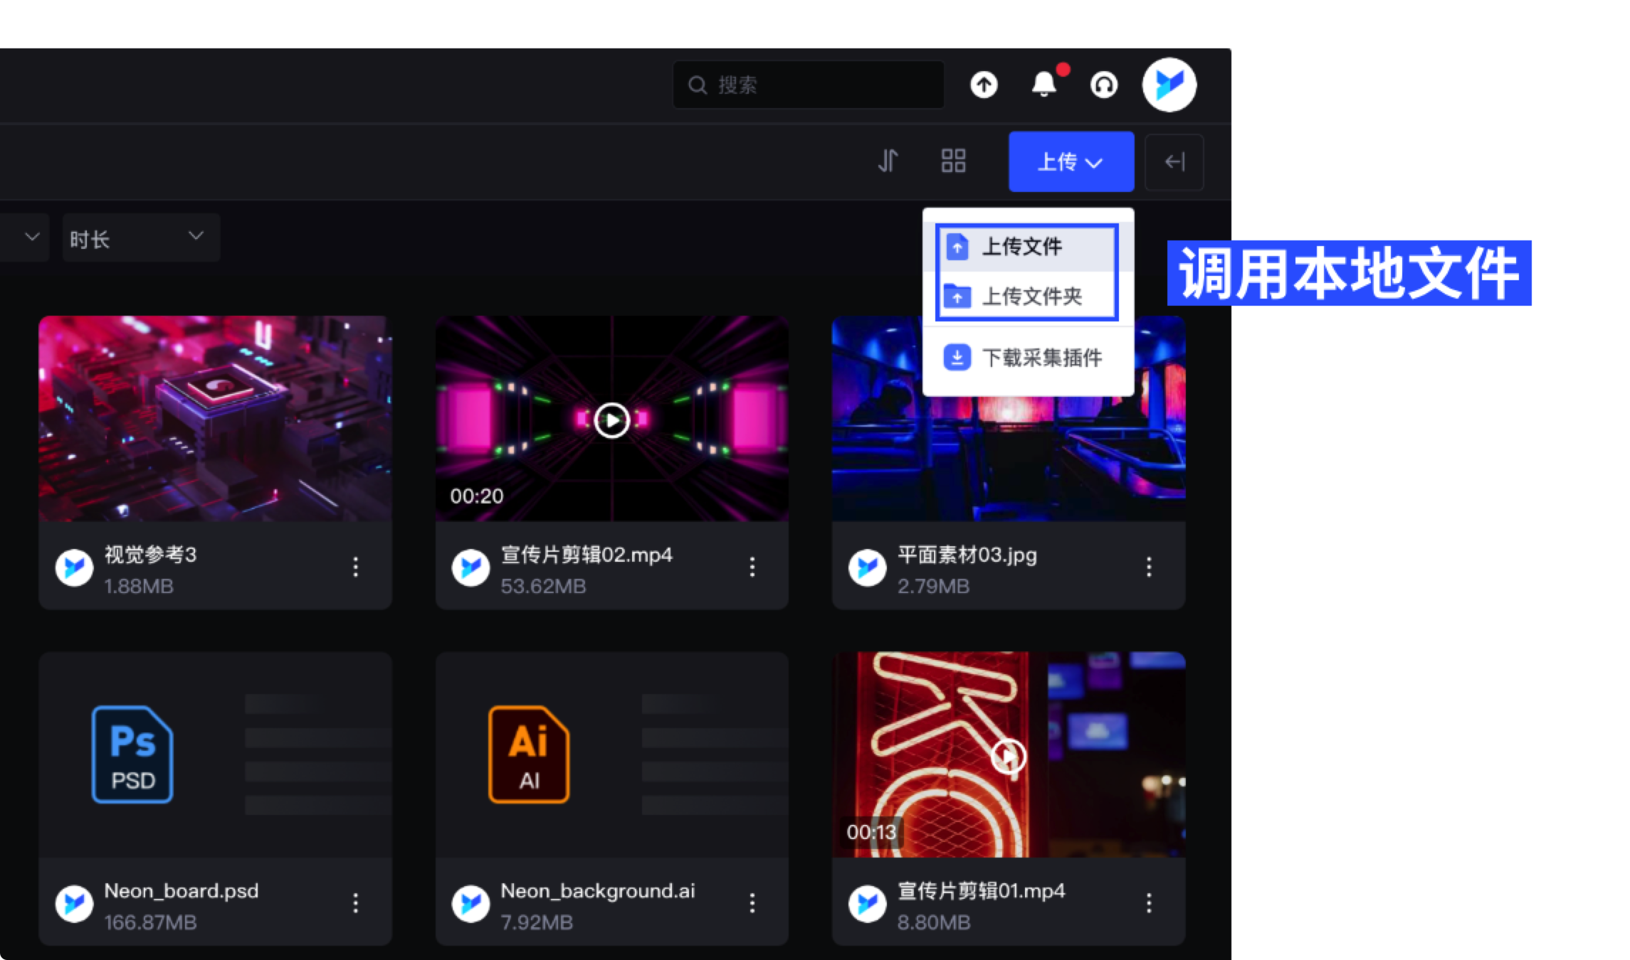Open the user profile avatar
The image size is (1630, 960).
tap(1169, 85)
